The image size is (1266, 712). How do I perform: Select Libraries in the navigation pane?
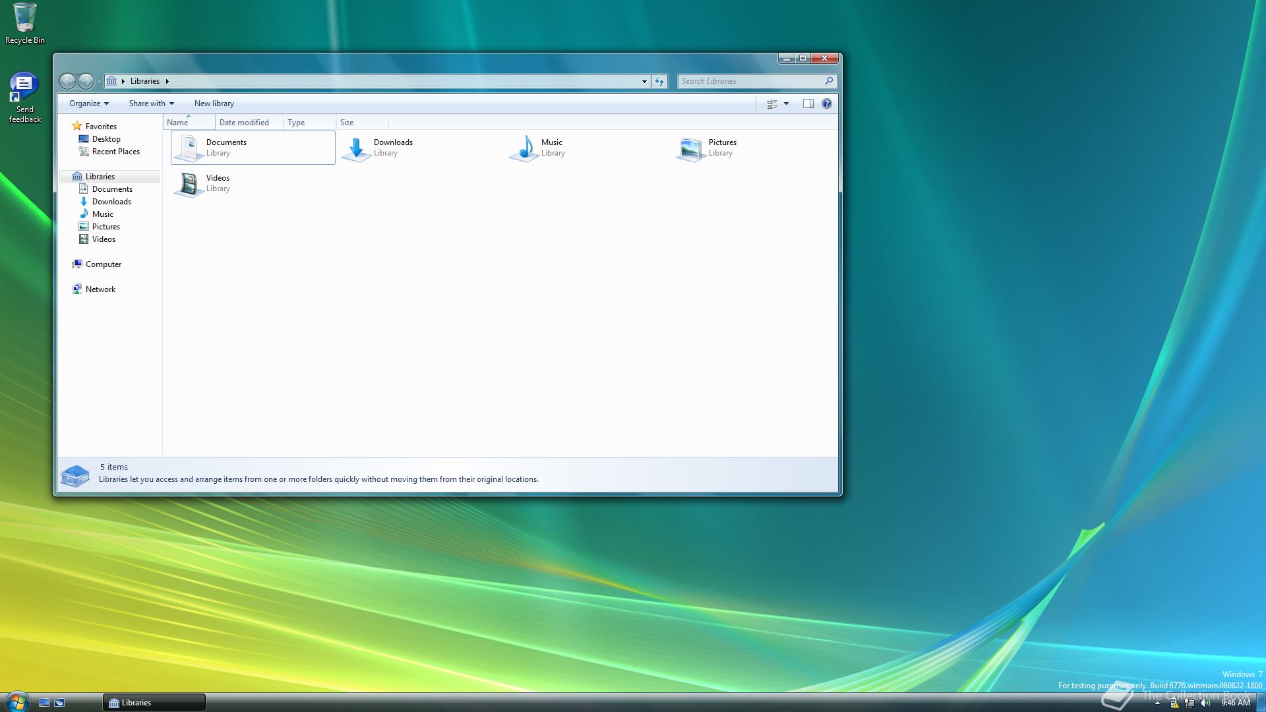point(109,177)
